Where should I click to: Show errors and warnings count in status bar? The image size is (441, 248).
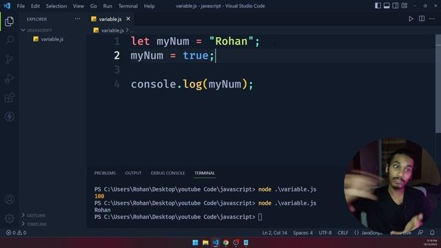17,233
